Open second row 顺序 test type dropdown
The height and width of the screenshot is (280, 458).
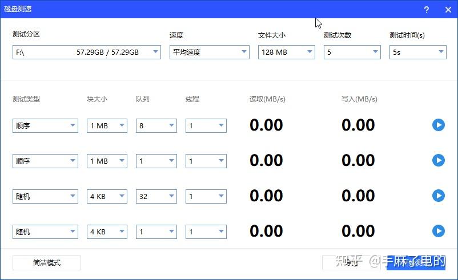(45, 161)
